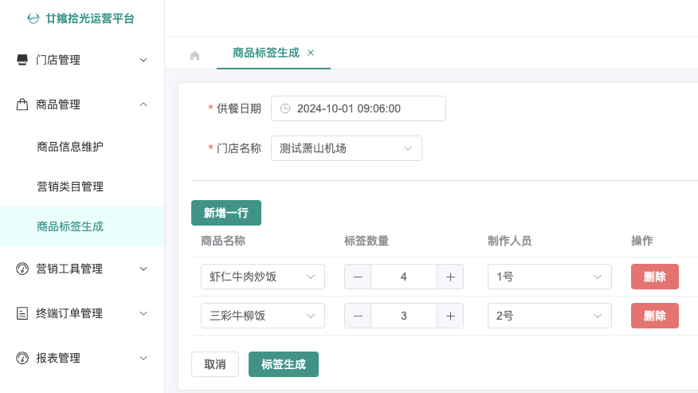Click the 营销工具管理 sidebar icon
Screen dimensions: 698x393
click(22, 269)
